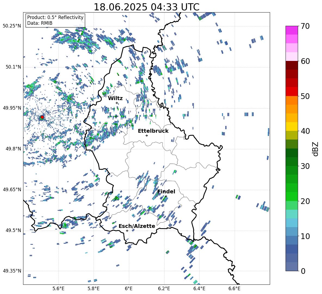Click the Findel station label
Screen dimensions: 322x294
[166, 191]
